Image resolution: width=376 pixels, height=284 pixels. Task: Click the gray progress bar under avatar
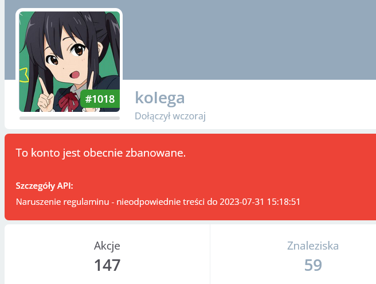(69, 118)
